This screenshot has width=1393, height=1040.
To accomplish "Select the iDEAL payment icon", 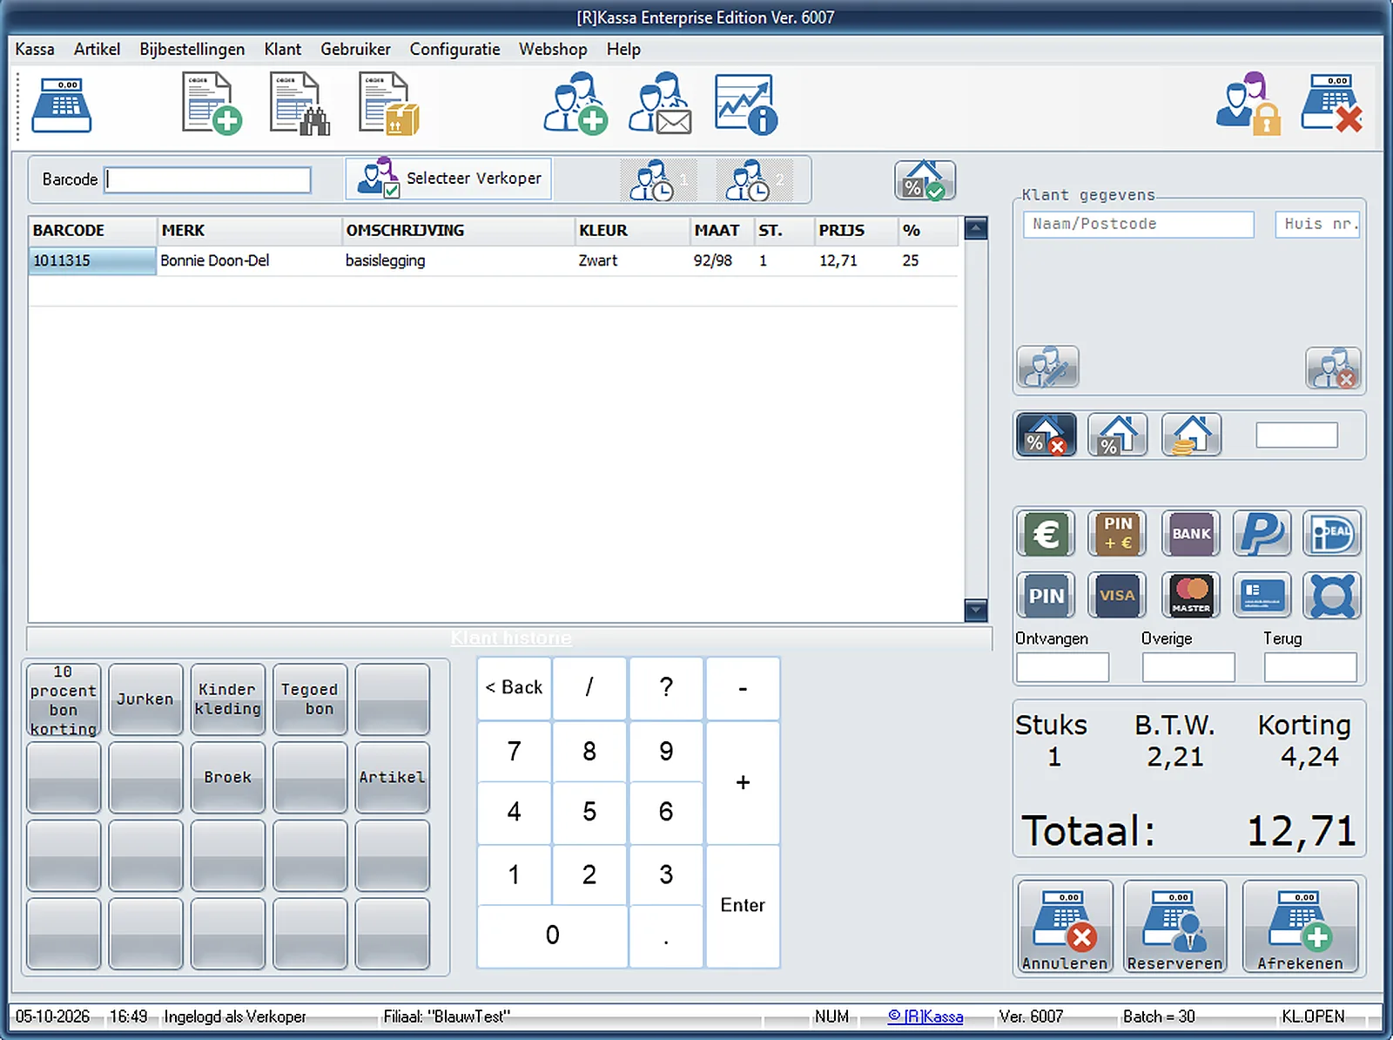I will [1332, 533].
